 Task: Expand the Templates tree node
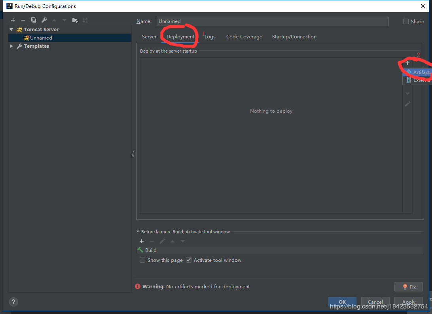[x=11, y=46]
